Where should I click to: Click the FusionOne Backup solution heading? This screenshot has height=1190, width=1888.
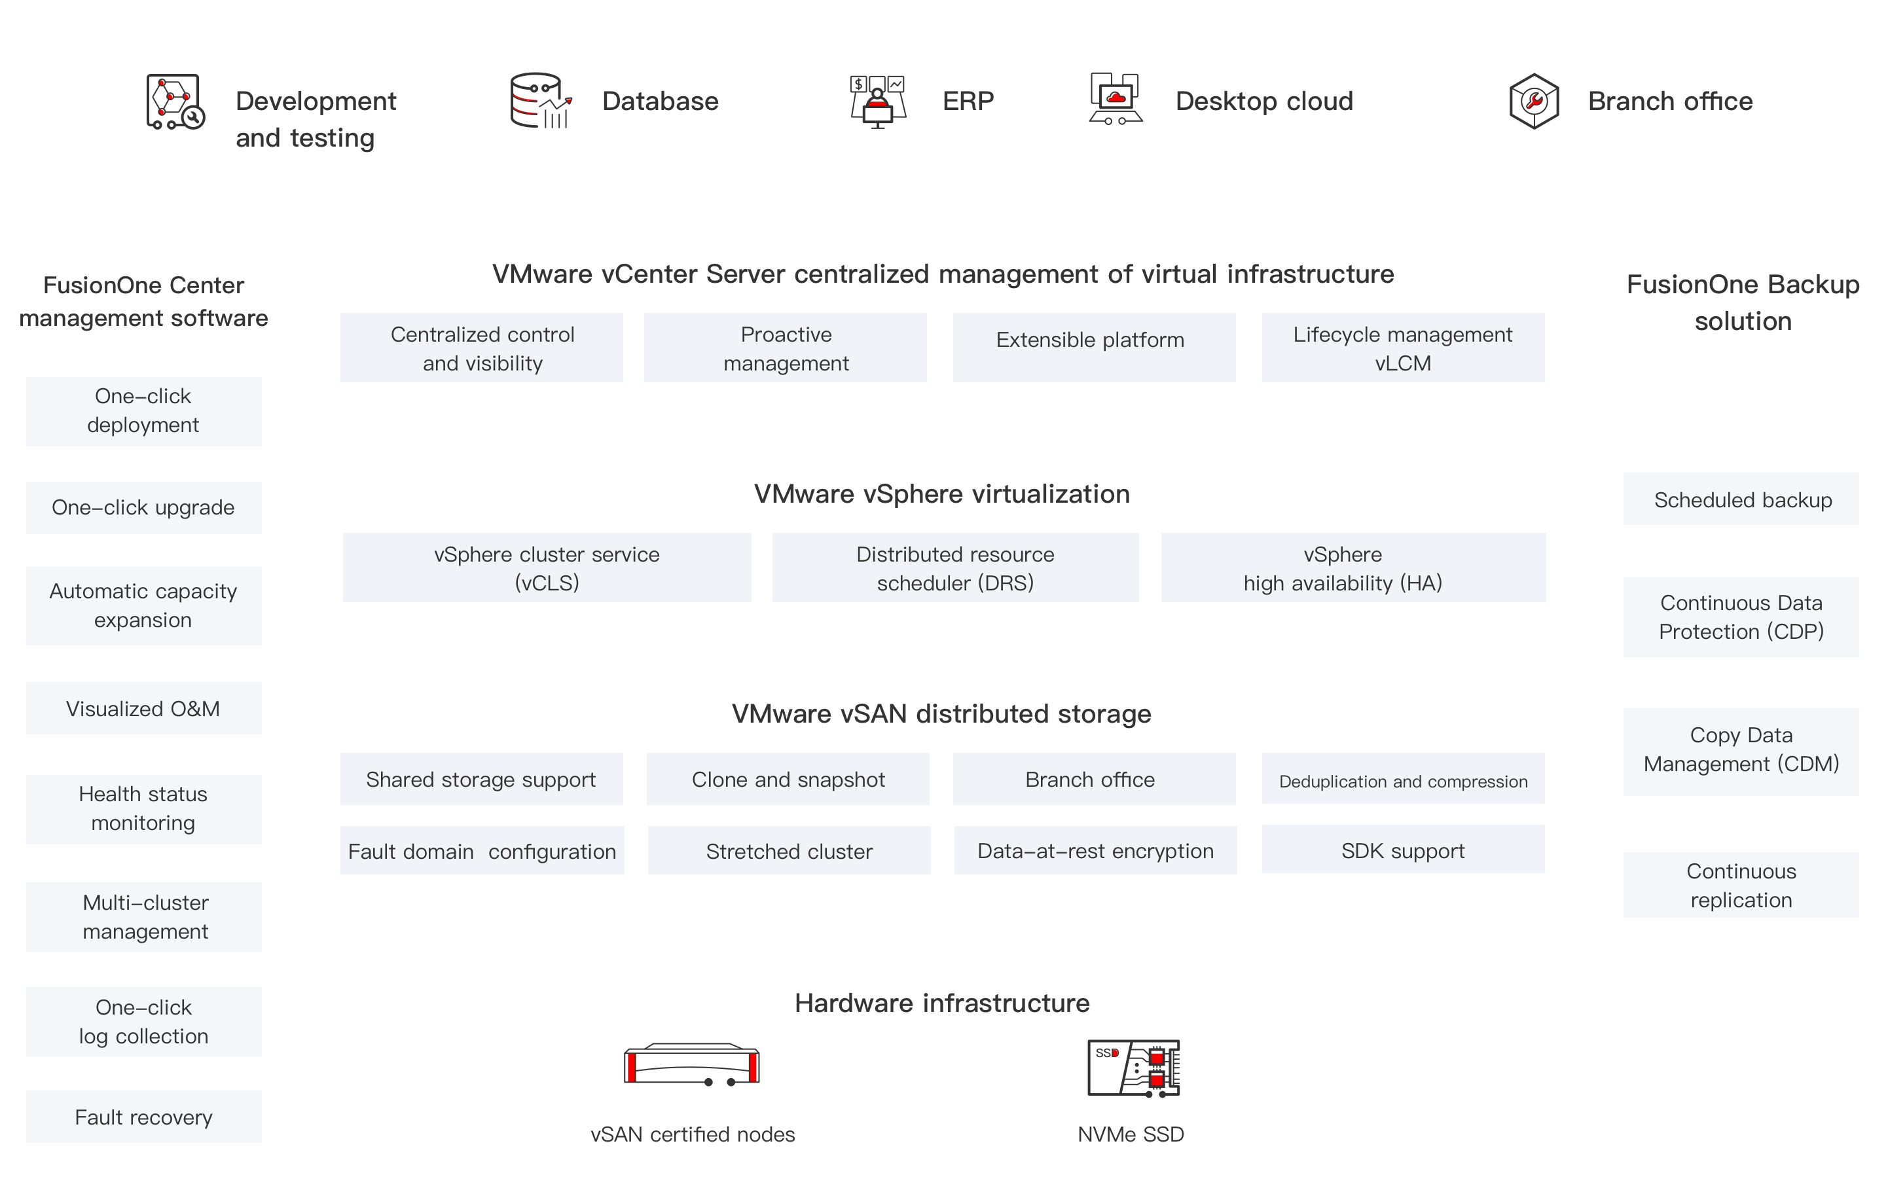1742,302
